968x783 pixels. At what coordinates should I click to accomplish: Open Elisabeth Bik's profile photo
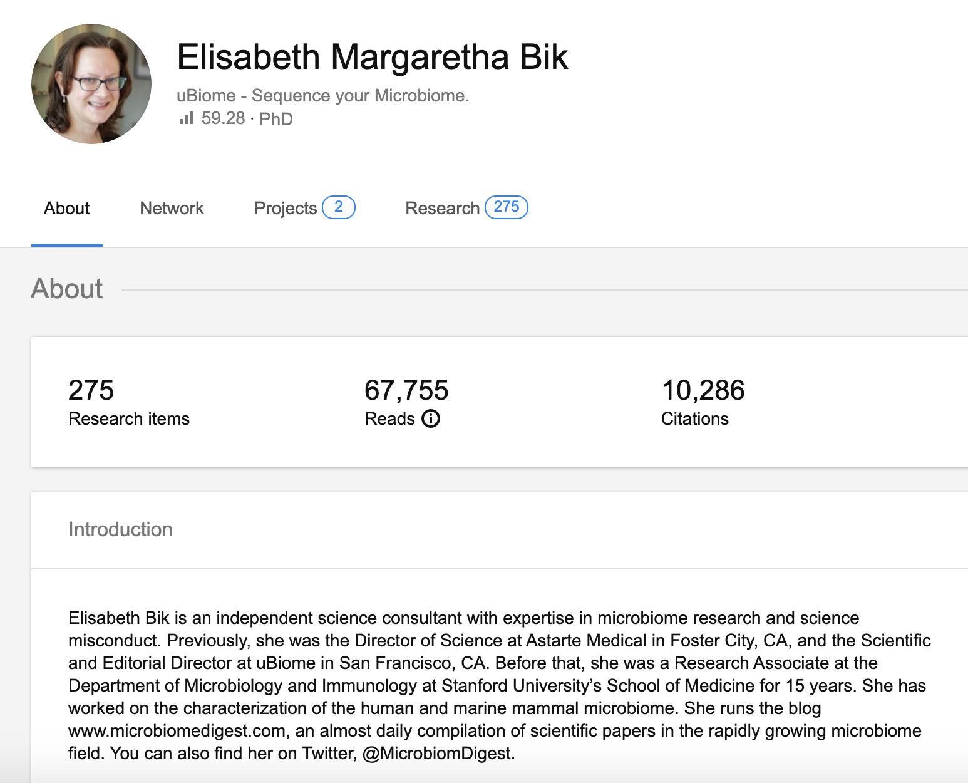91,84
